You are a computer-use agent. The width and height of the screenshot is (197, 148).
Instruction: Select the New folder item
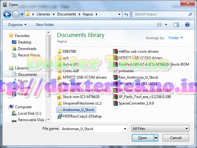[69, 84]
